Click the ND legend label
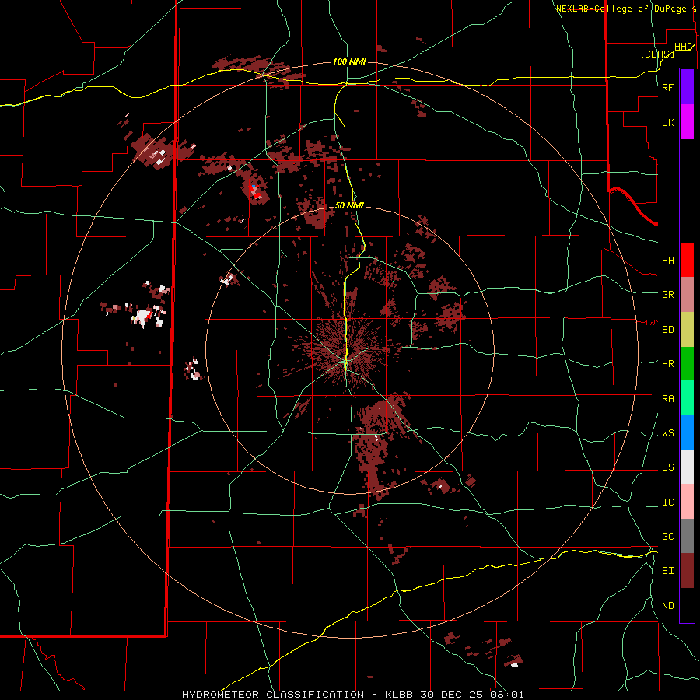This screenshot has width=700, height=700. [668, 605]
